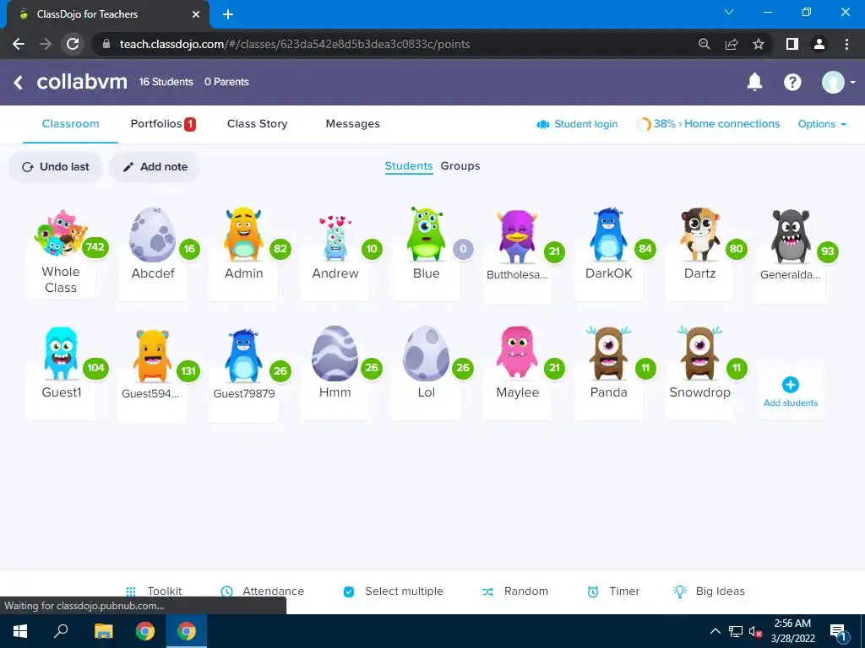Open the Toolkit grid icon
865x648 pixels.
pos(131,591)
